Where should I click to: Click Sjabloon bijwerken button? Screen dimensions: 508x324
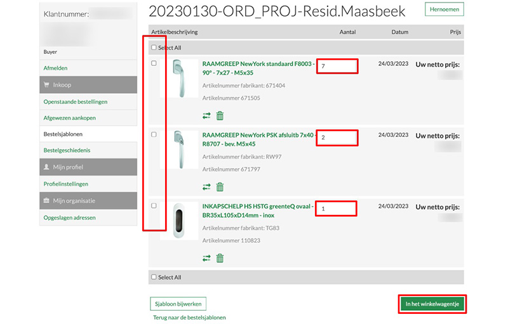click(x=178, y=304)
